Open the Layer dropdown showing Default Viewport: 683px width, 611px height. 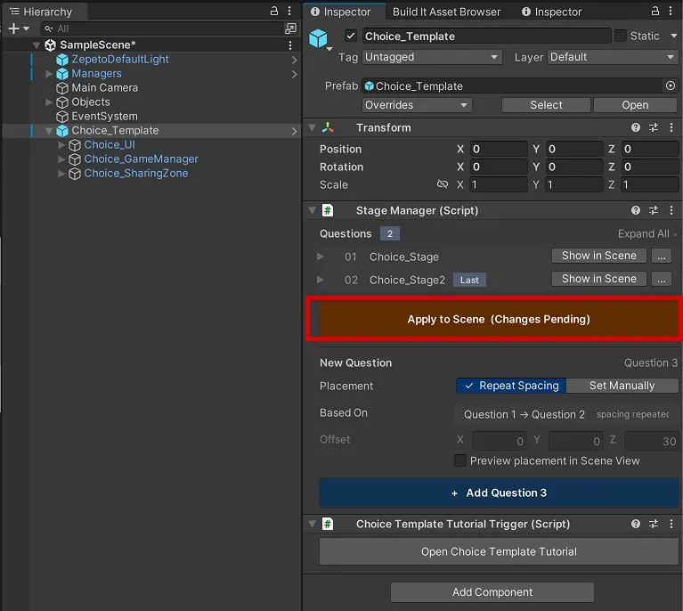pos(613,57)
